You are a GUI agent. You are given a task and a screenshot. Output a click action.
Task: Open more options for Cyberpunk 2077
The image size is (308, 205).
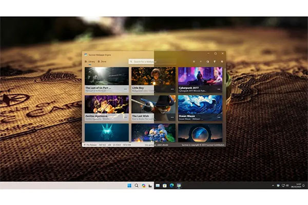coord(219,89)
